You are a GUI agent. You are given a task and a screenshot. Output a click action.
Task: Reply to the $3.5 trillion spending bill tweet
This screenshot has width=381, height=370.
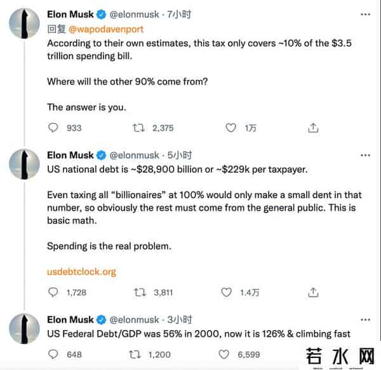click(x=53, y=128)
